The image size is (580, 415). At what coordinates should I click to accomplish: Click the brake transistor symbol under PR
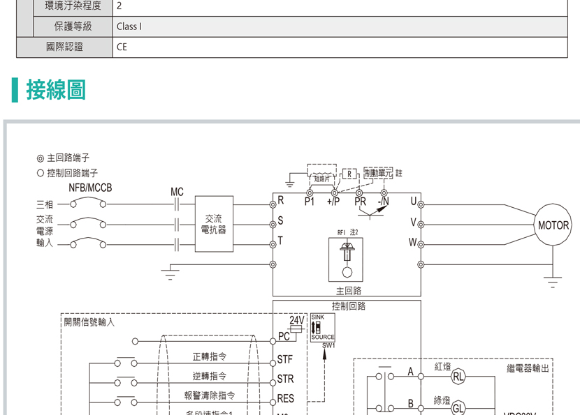click(x=373, y=212)
